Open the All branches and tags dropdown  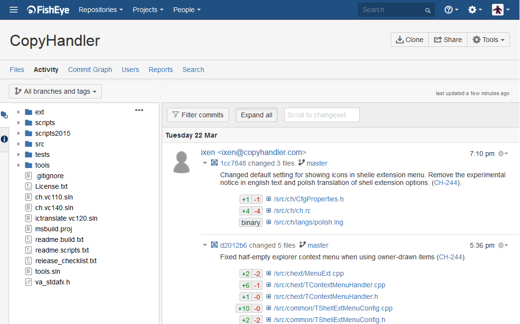(56, 91)
